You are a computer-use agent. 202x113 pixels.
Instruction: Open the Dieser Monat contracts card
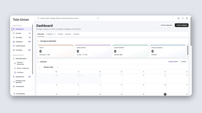pos(130,51)
